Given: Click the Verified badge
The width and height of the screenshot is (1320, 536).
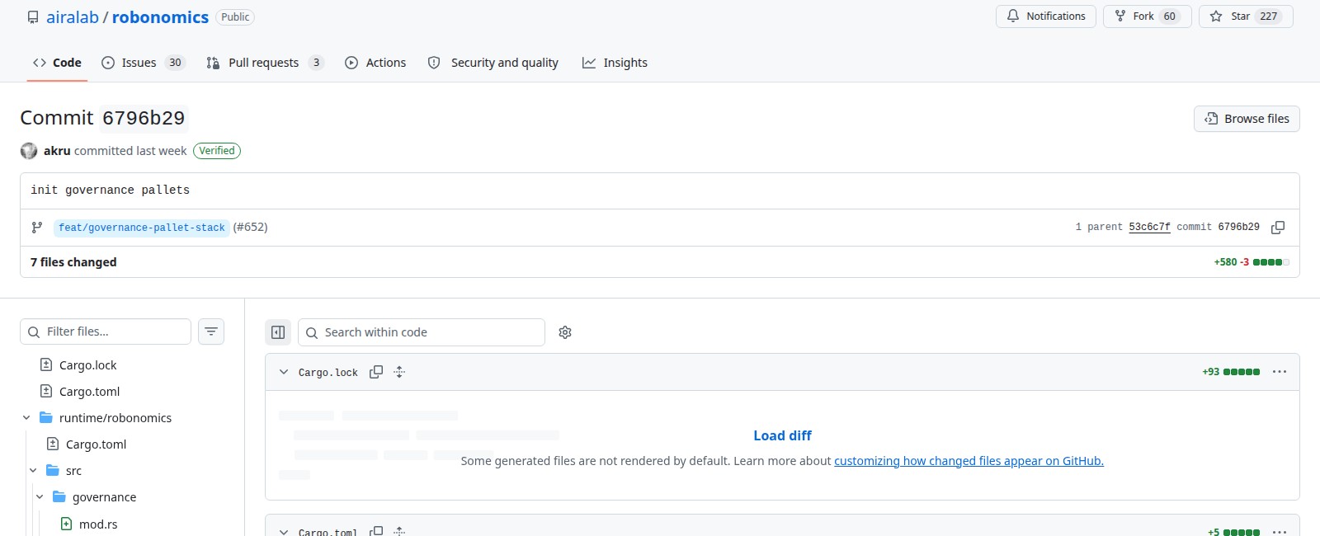Looking at the screenshot, I should pyautogui.click(x=217, y=151).
